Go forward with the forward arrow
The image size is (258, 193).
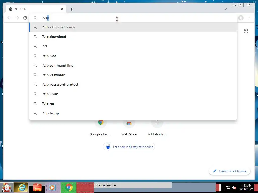[x=17, y=18]
